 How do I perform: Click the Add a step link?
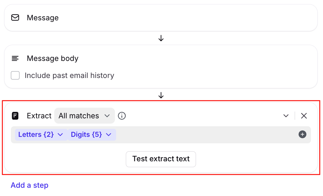coord(29,185)
